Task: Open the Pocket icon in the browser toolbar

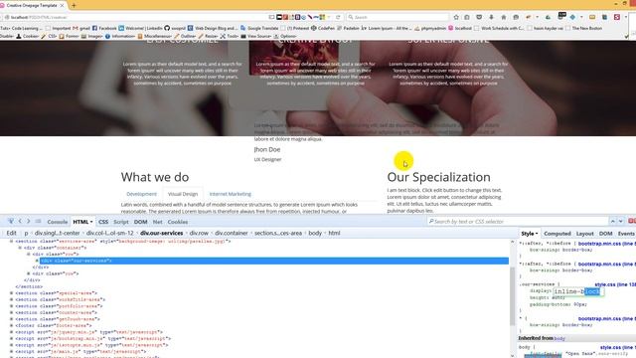Action: click(479, 17)
